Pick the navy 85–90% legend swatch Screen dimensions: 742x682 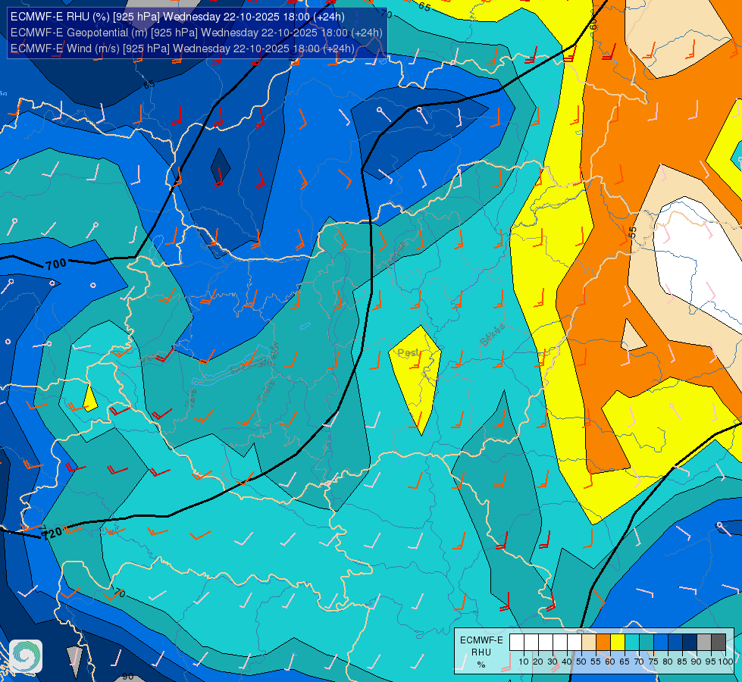point(690,643)
